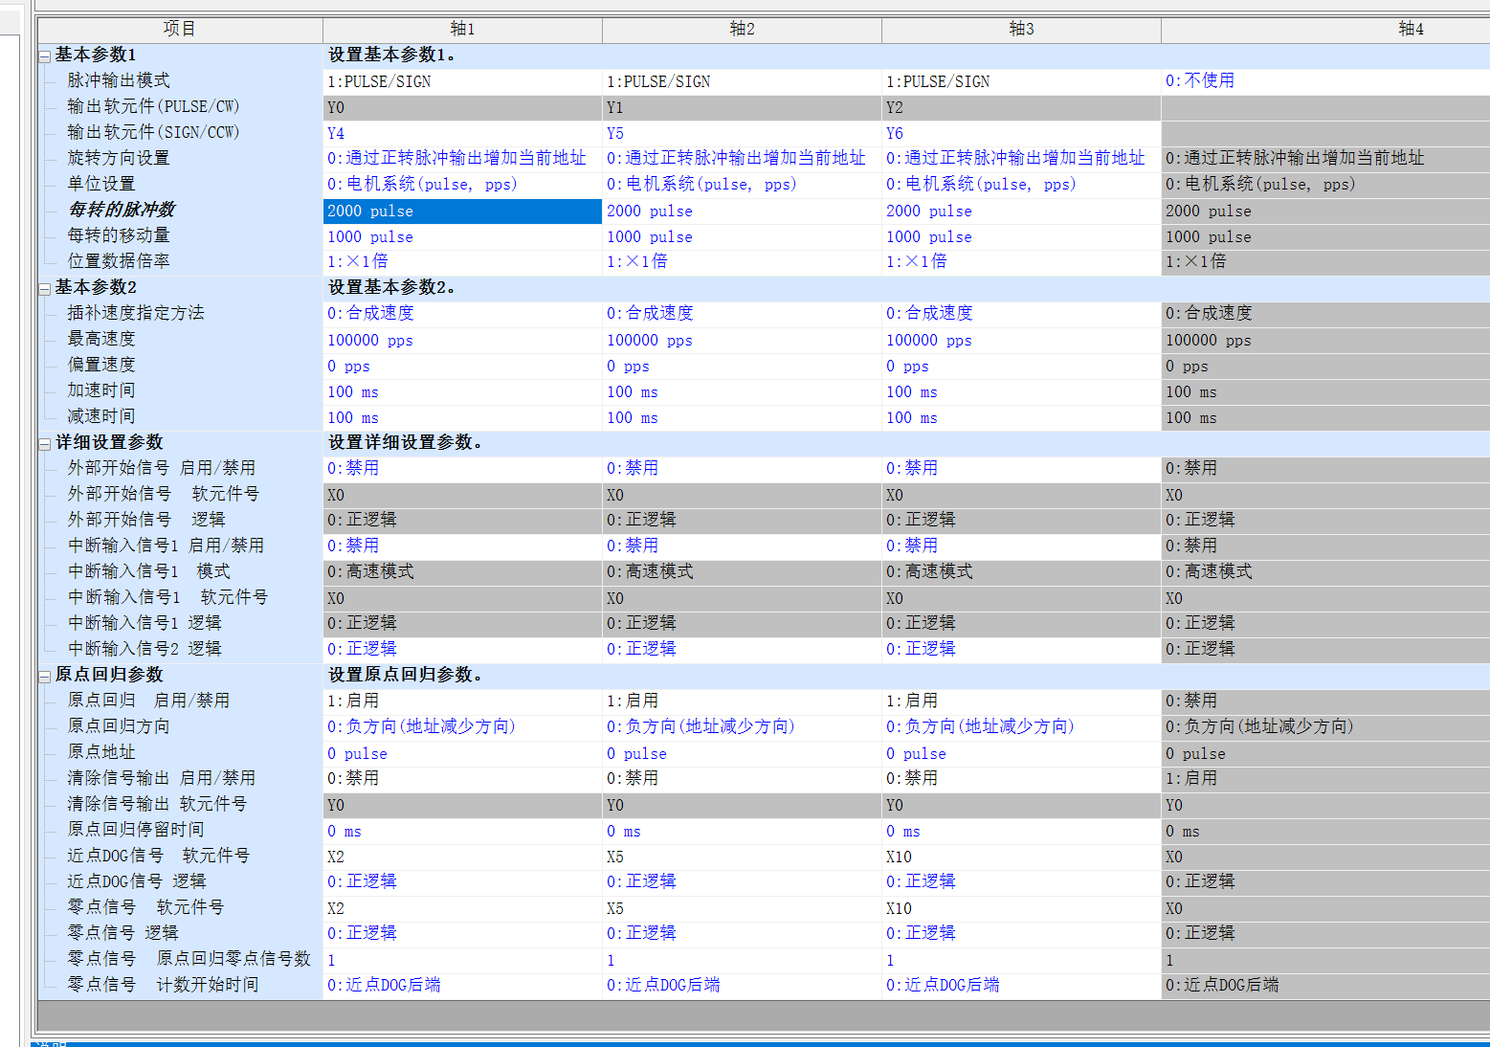Select the highlighted 每转的脉冲数 cell for 轴1
Screen dimensions: 1490x1047
point(462,211)
